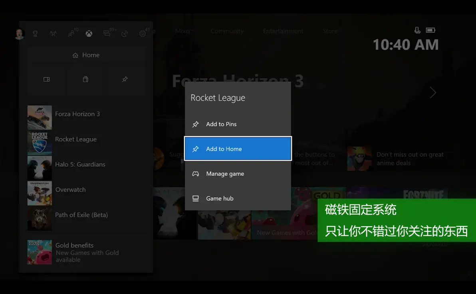The height and width of the screenshot is (294, 476).
Task: Open the recent apps icon below Home
Action: point(46,79)
